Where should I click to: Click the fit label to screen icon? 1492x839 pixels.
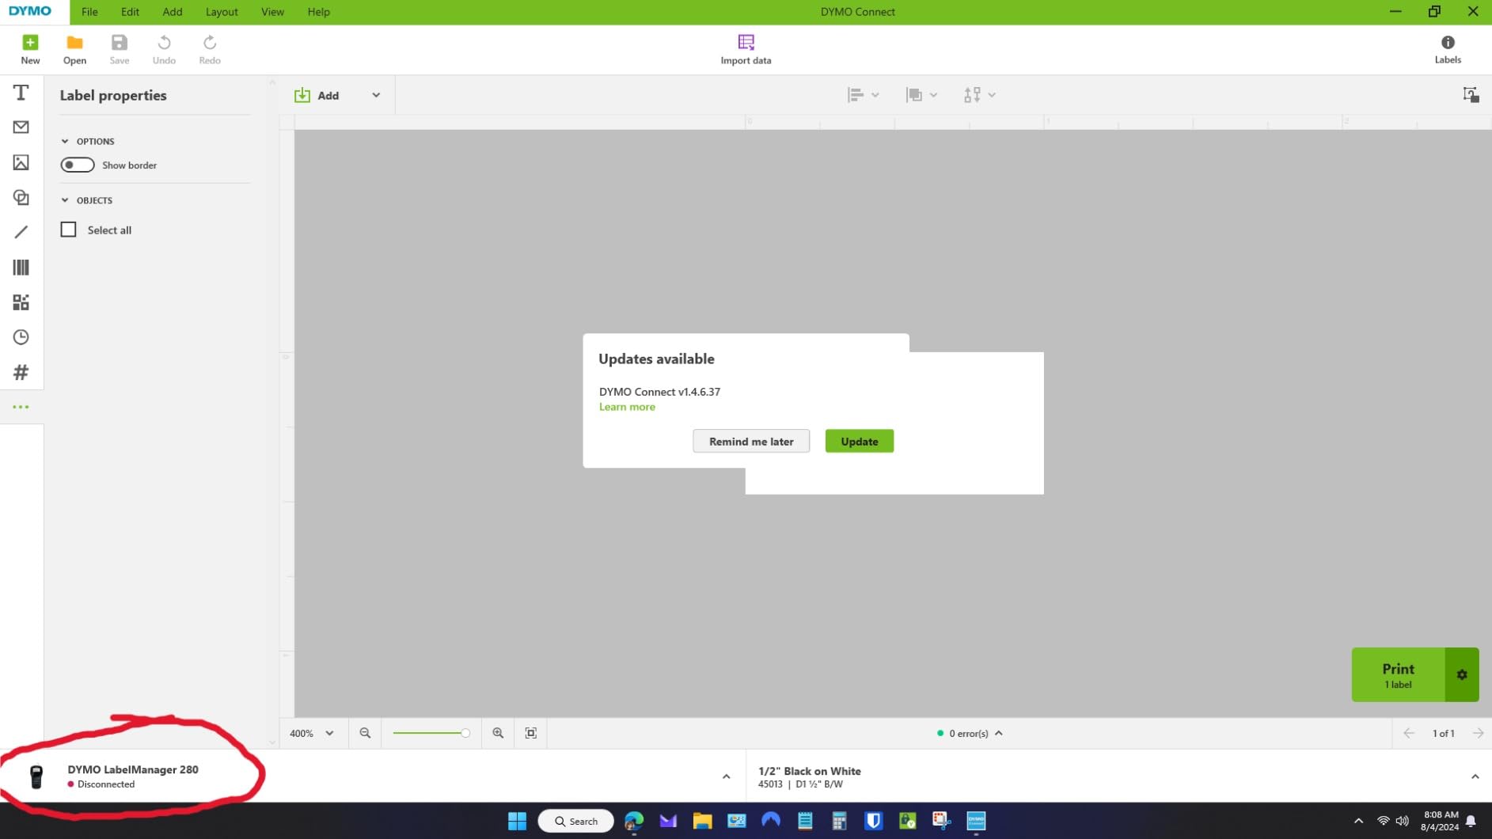531,733
